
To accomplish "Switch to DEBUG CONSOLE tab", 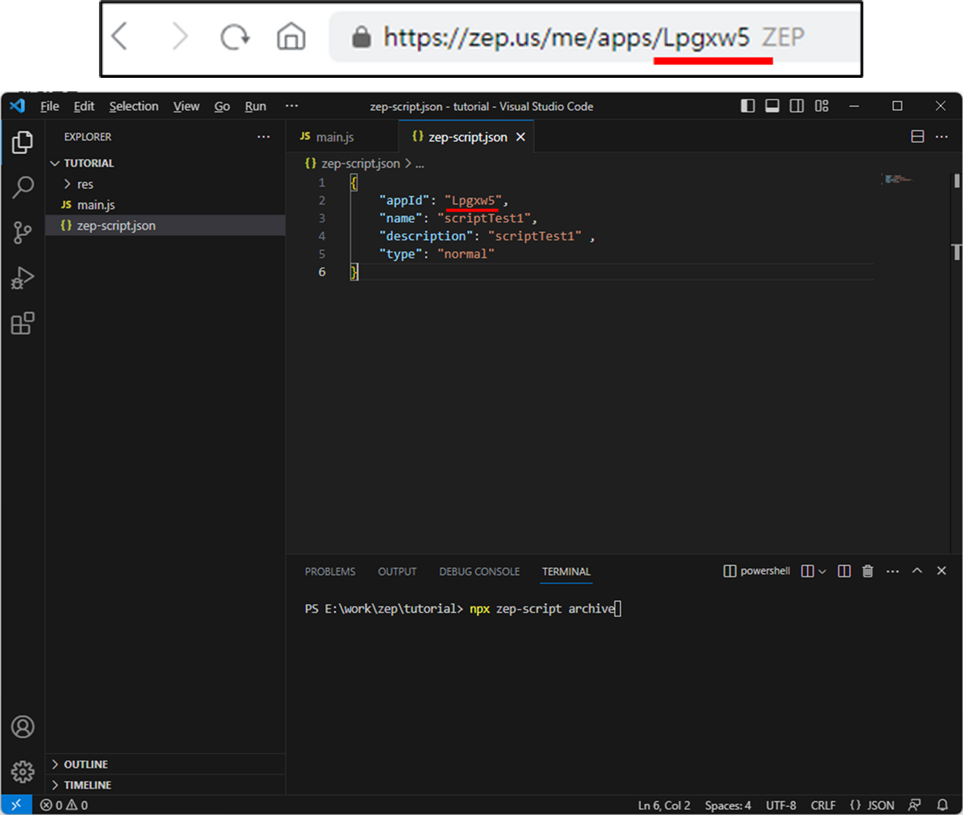I will point(479,571).
